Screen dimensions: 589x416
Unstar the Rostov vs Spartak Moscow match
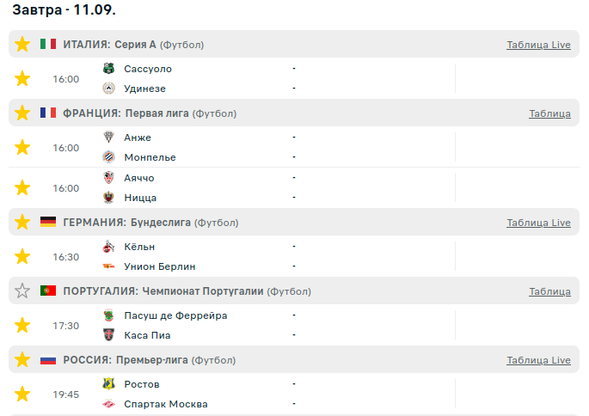pos(22,395)
